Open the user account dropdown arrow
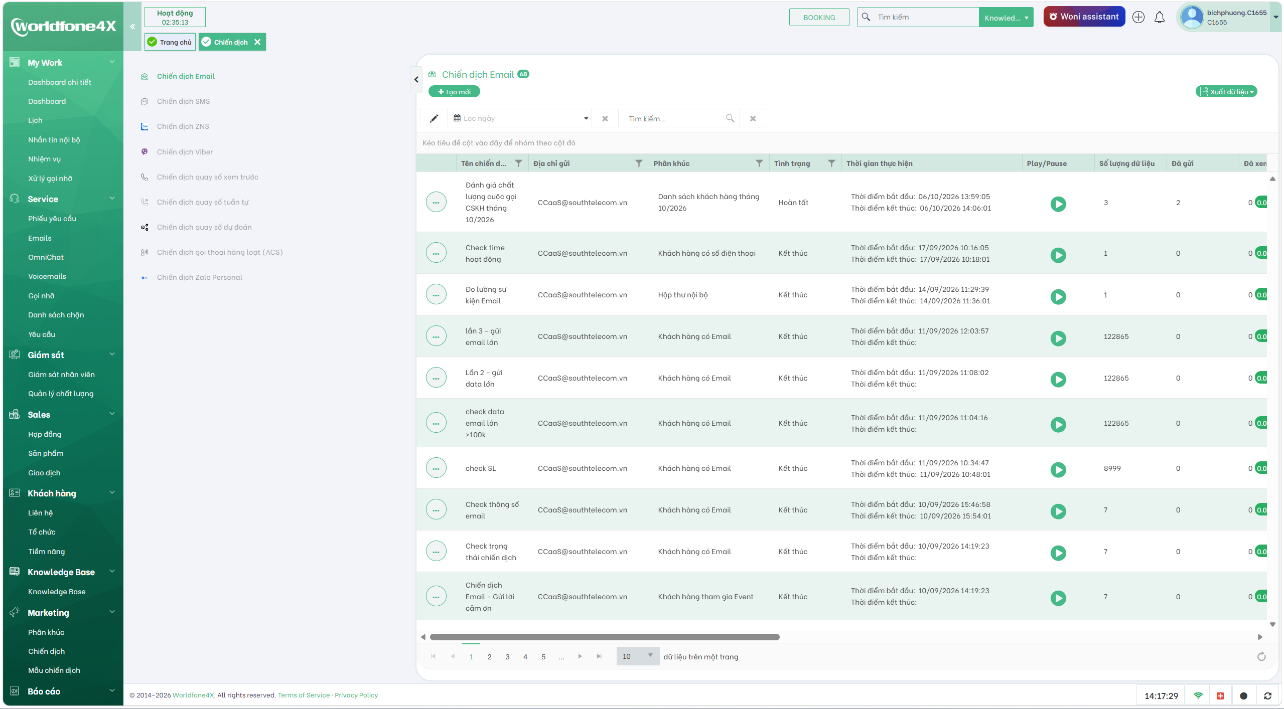Image resolution: width=1284 pixels, height=709 pixels. (1275, 17)
